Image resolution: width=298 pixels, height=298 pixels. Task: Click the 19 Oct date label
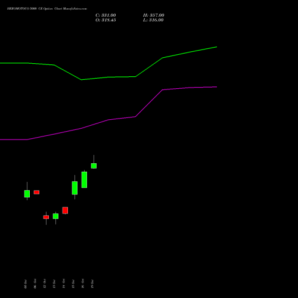92,284
